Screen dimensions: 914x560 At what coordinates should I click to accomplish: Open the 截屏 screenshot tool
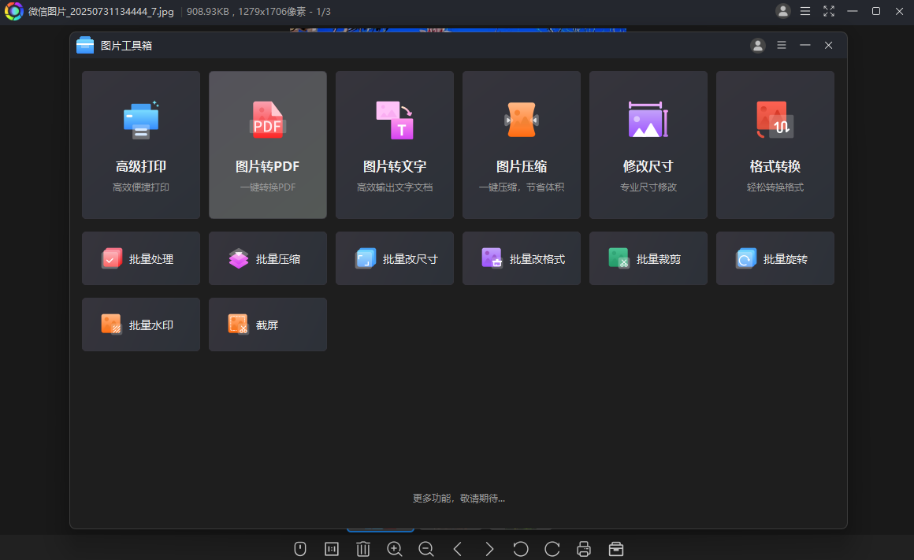point(268,324)
